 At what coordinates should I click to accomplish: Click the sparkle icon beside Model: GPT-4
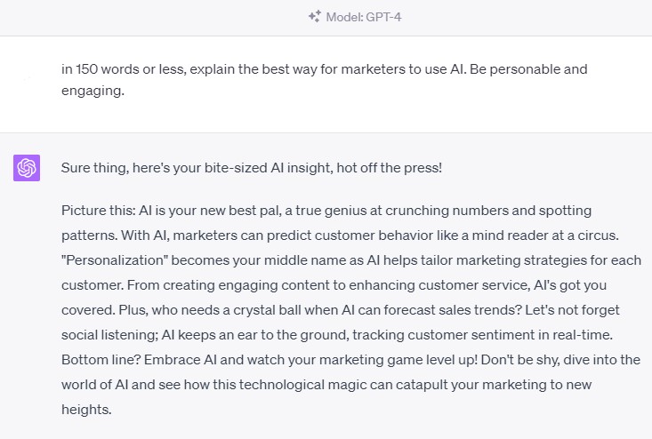(314, 16)
